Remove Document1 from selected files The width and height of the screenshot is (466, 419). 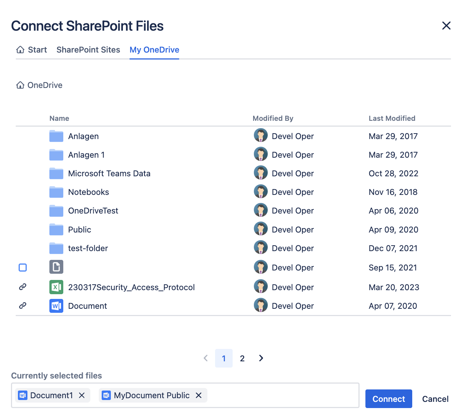[x=82, y=395]
